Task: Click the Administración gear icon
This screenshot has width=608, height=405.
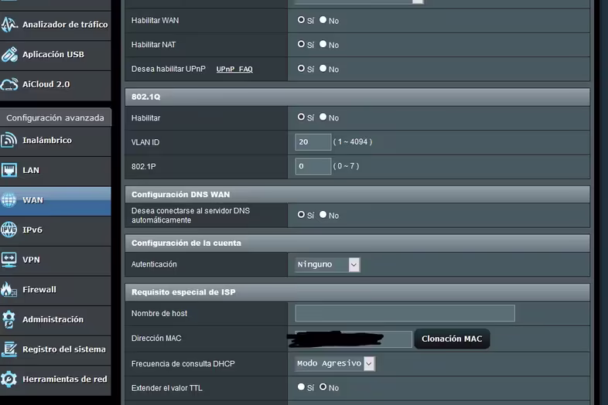Action: tap(9, 319)
